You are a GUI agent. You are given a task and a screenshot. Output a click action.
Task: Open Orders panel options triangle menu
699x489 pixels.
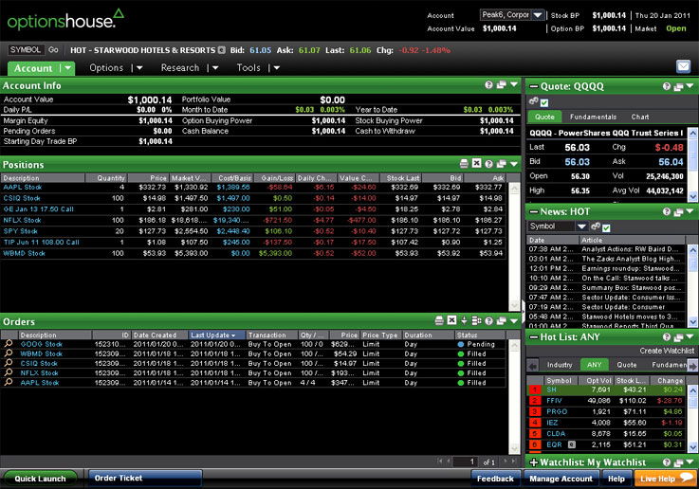513,320
